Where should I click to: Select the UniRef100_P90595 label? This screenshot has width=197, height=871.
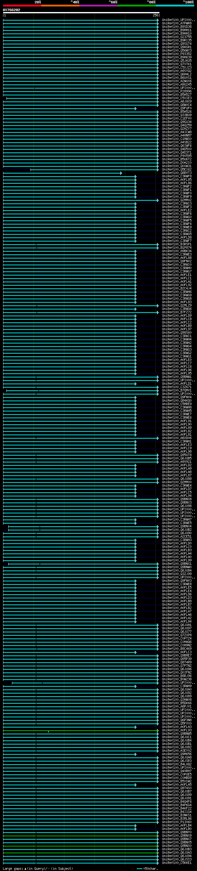(x=176, y=156)
